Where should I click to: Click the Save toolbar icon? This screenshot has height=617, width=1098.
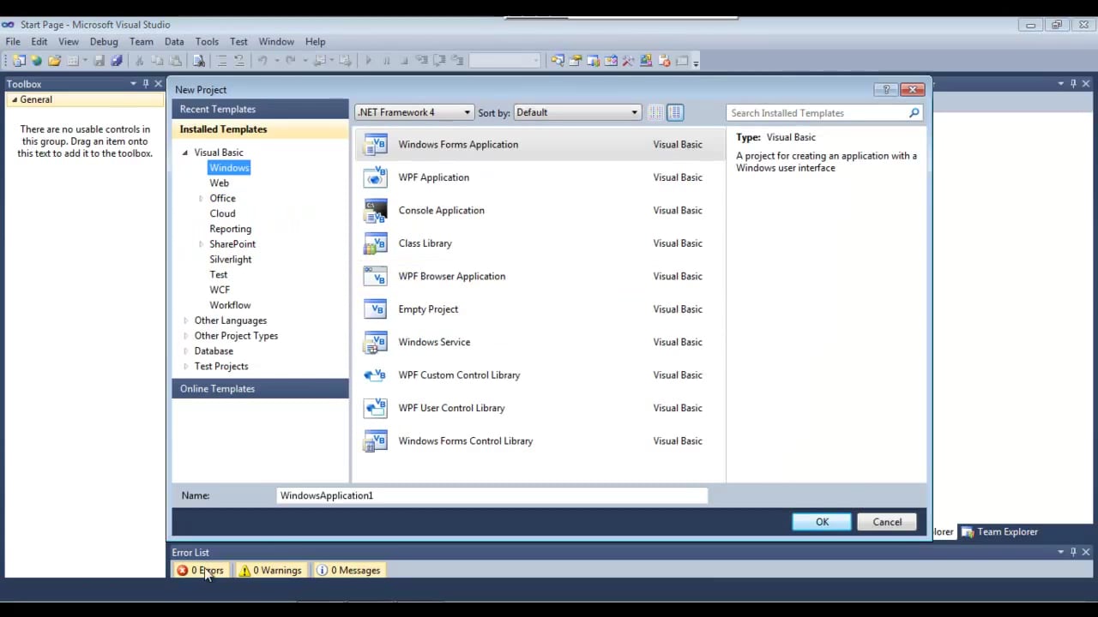pyautogui.click(x=99, y=61)
